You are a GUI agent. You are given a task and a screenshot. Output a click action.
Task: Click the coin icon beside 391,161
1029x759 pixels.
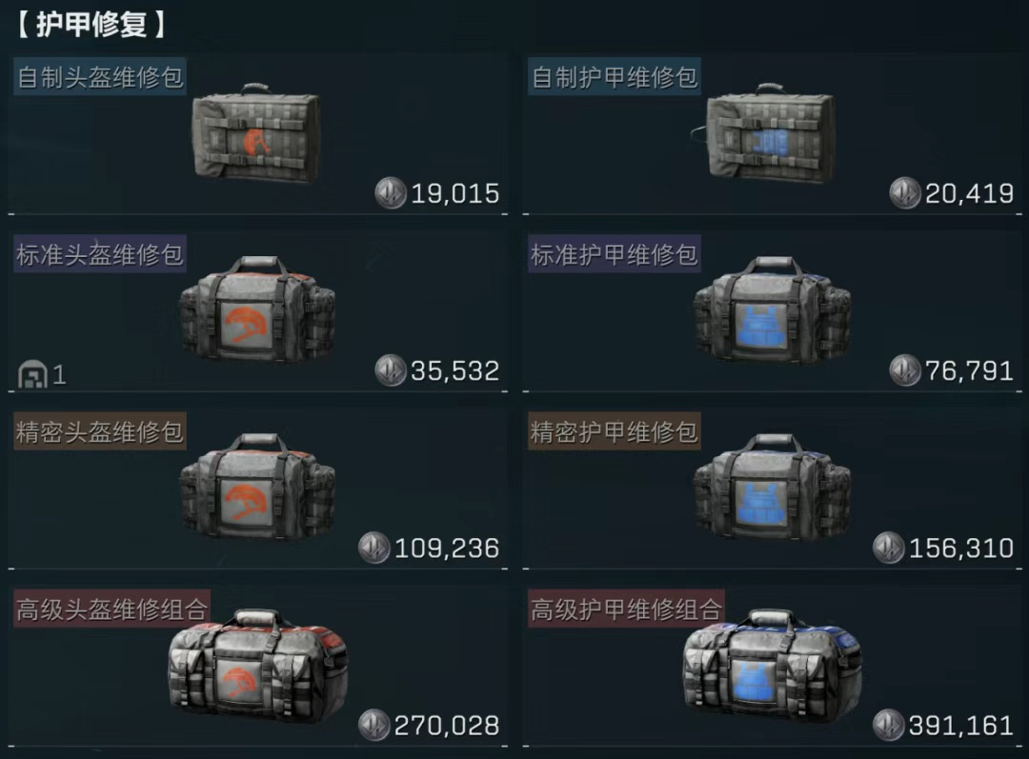click(x=889, y=726)
